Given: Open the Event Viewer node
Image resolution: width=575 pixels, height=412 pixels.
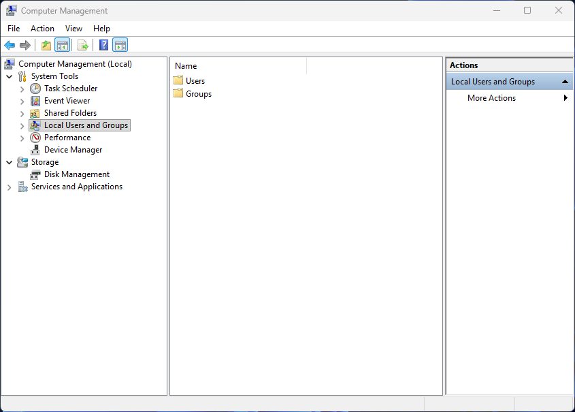Looking at the screenshot, I should pos(67,100).
